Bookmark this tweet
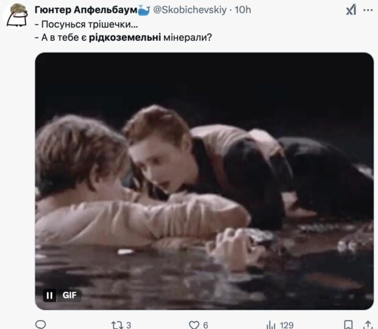The image size is (378, 329). point(348,324)
